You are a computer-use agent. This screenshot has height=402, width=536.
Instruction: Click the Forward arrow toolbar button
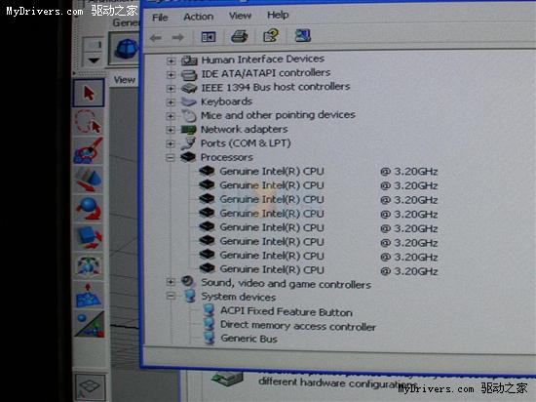coord(177,37)
